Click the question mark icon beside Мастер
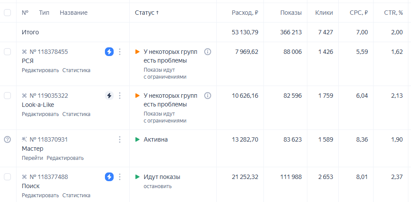Image resolution: width=411 pixels, height=202 pixels. pyautogui.click(x=7, y=139)
